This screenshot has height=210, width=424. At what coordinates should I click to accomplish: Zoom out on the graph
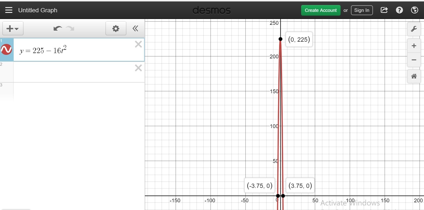click(x=414, y=60)
